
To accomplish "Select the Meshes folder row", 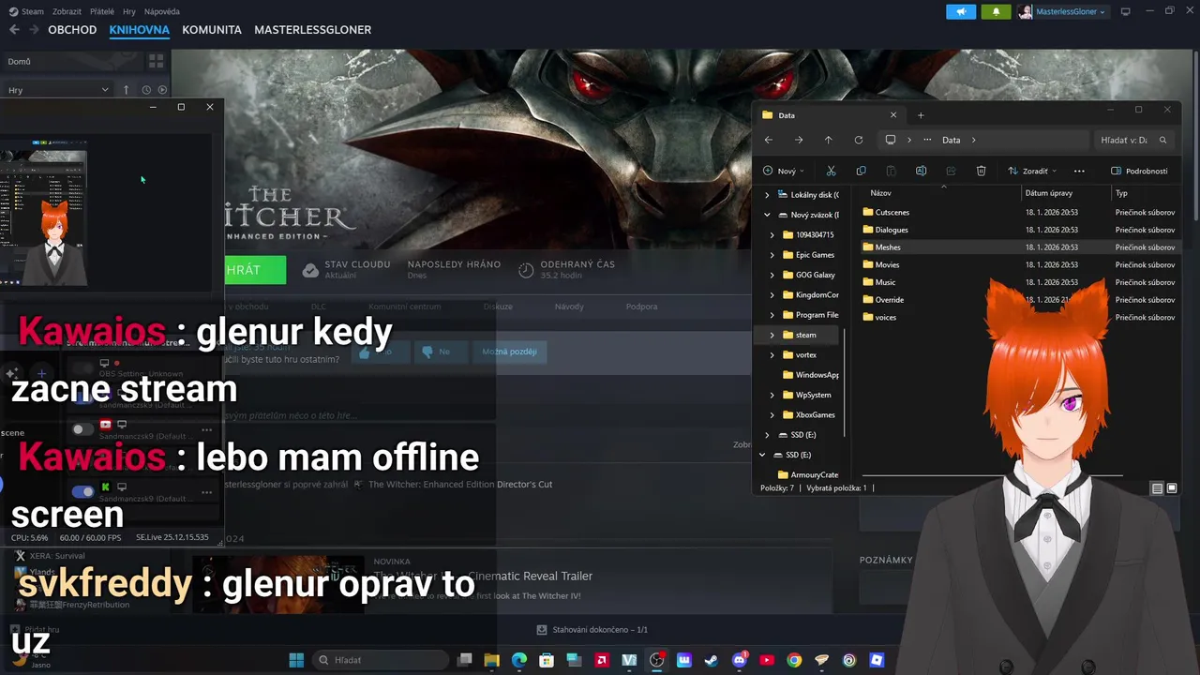I will (x=1019, y=247).
